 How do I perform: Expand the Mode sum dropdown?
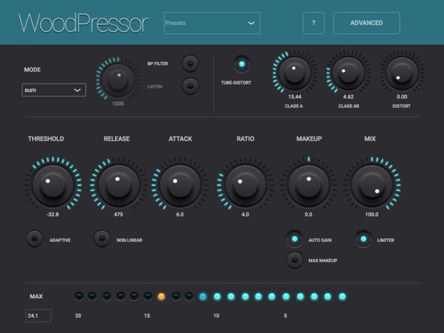coord(54,90)
